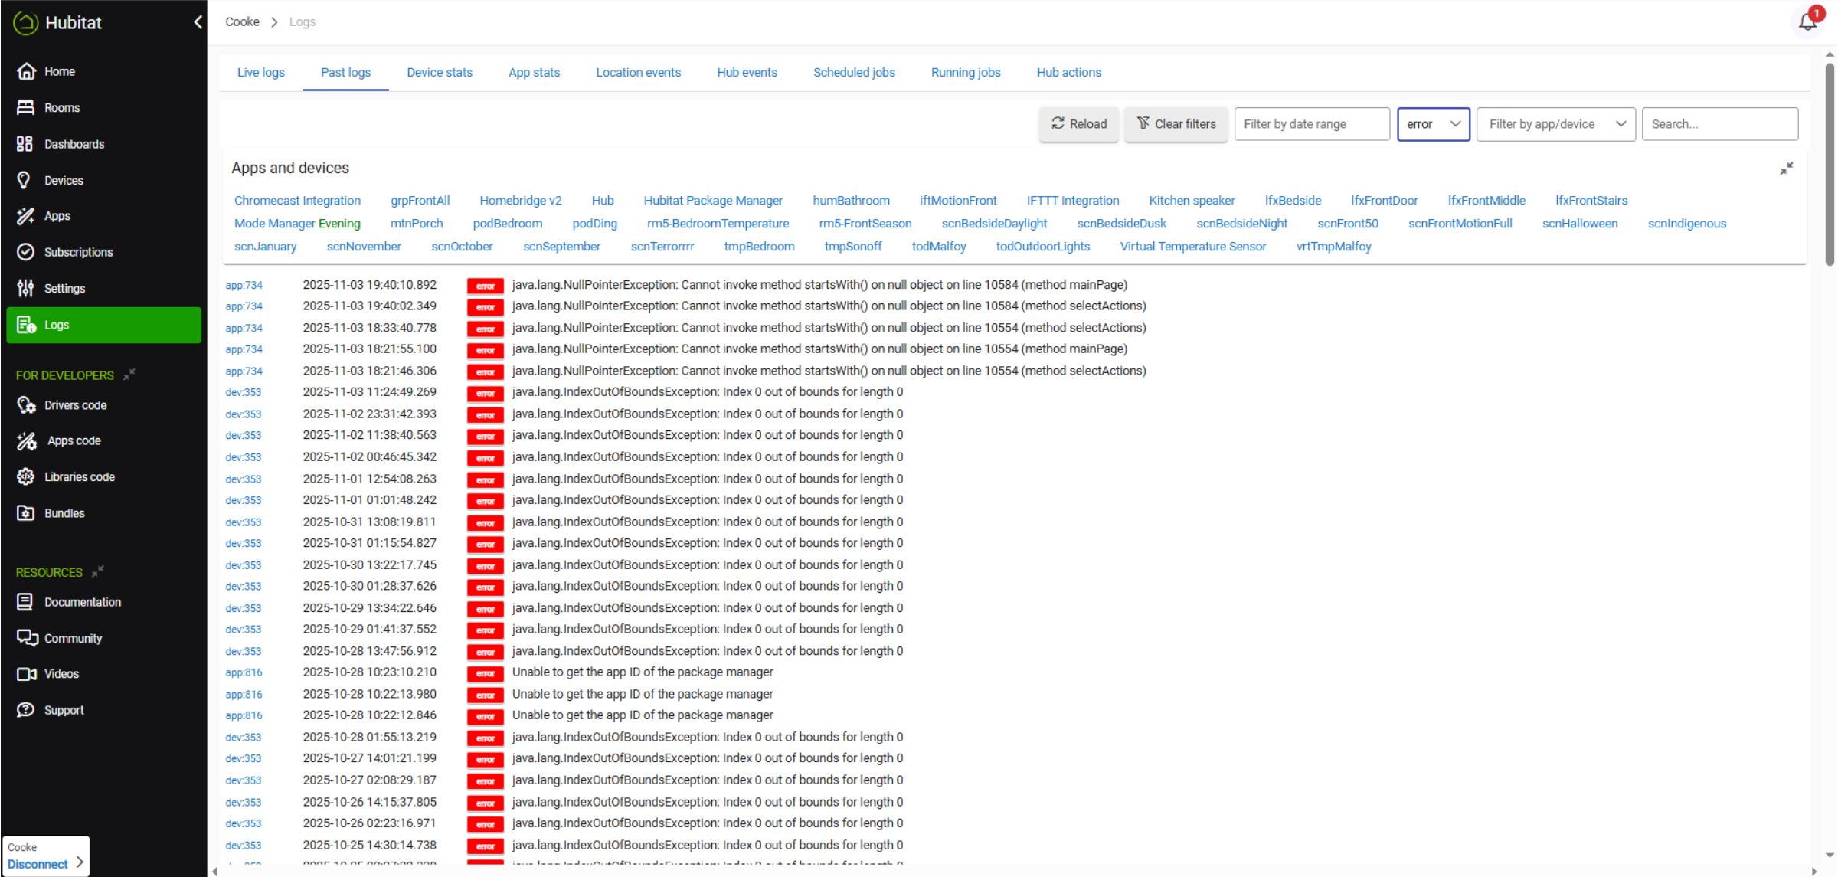Open Libraries code section

79,476
